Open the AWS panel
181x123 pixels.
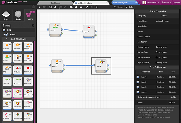[30, 15]
